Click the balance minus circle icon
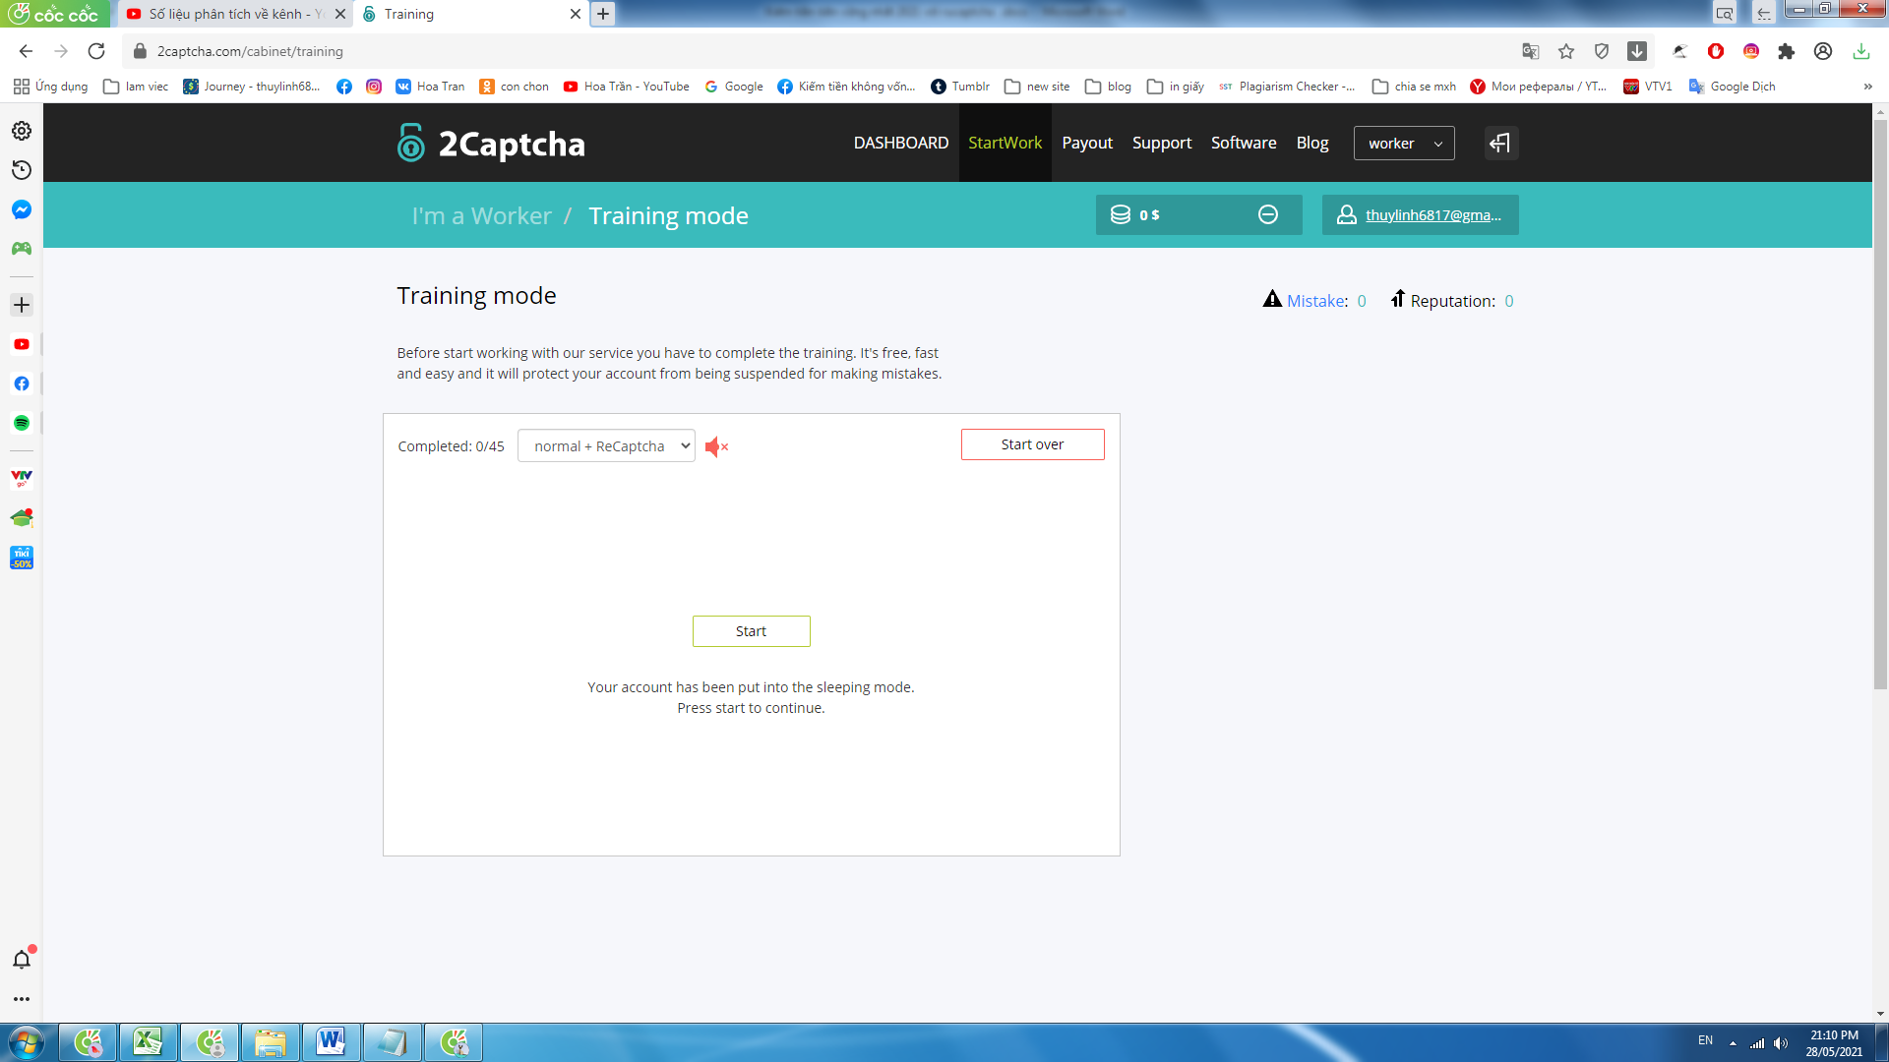The image size is (1889, 1062). point(1267,214)
